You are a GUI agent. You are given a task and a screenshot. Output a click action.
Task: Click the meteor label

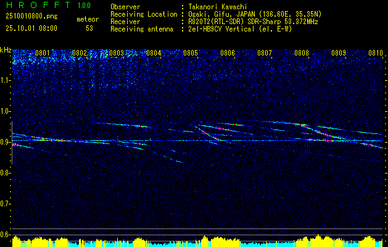88,19
